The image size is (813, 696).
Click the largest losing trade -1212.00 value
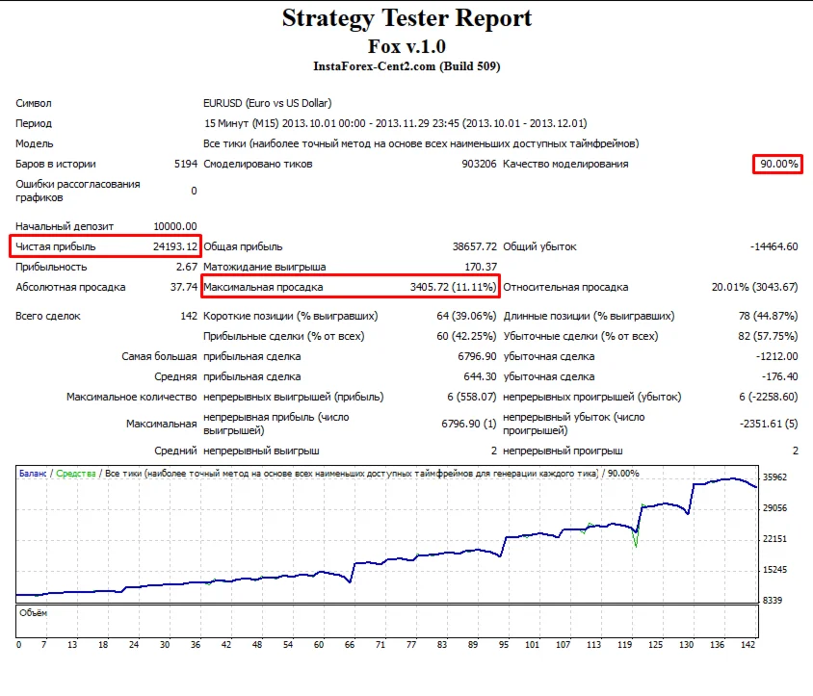point(776,356)
